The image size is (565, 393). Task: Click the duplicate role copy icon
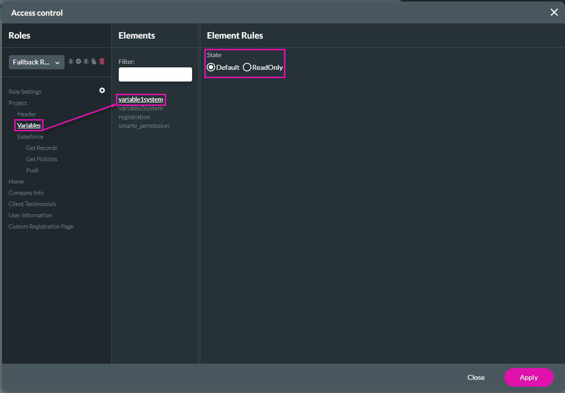coord(94,62)
